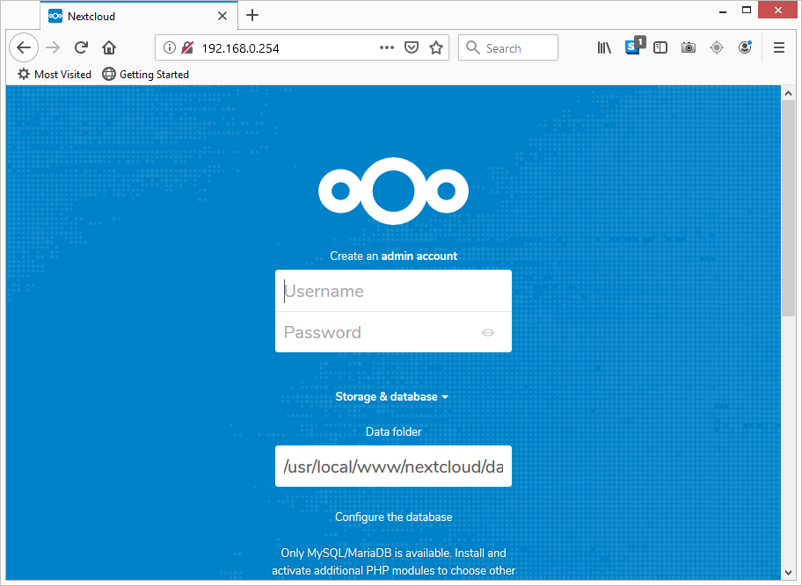Focus the Username field
Screen dimensions: 802x586
coord(393,291)
